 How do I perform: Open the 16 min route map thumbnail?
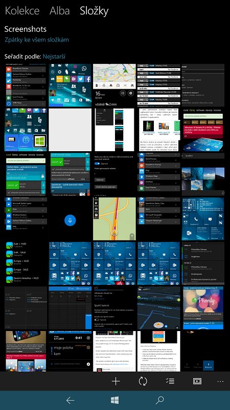114,85
